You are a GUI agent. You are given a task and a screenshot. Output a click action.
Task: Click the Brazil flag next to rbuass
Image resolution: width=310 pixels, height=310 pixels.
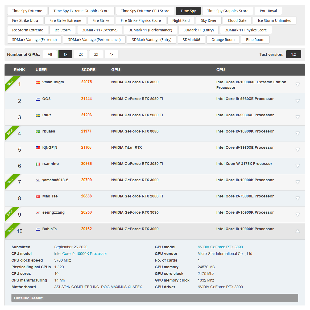38,131
